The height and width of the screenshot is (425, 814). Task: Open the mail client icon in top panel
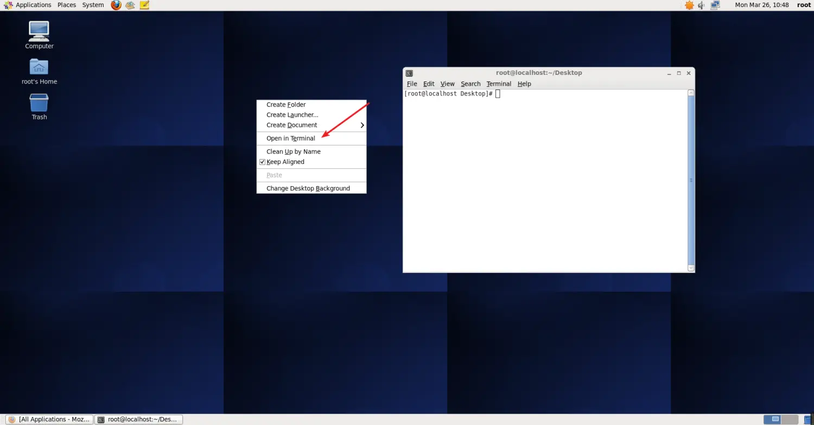(x=130, y=5)
